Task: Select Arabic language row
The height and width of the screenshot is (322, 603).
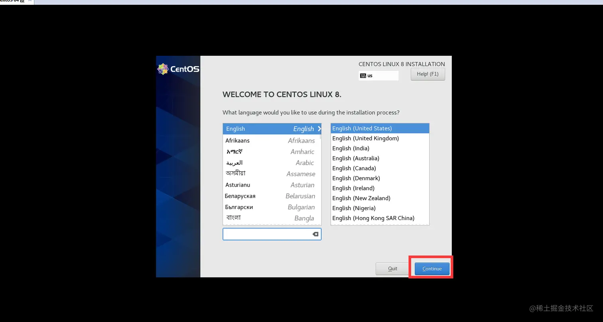Action: tap(272, 163)
